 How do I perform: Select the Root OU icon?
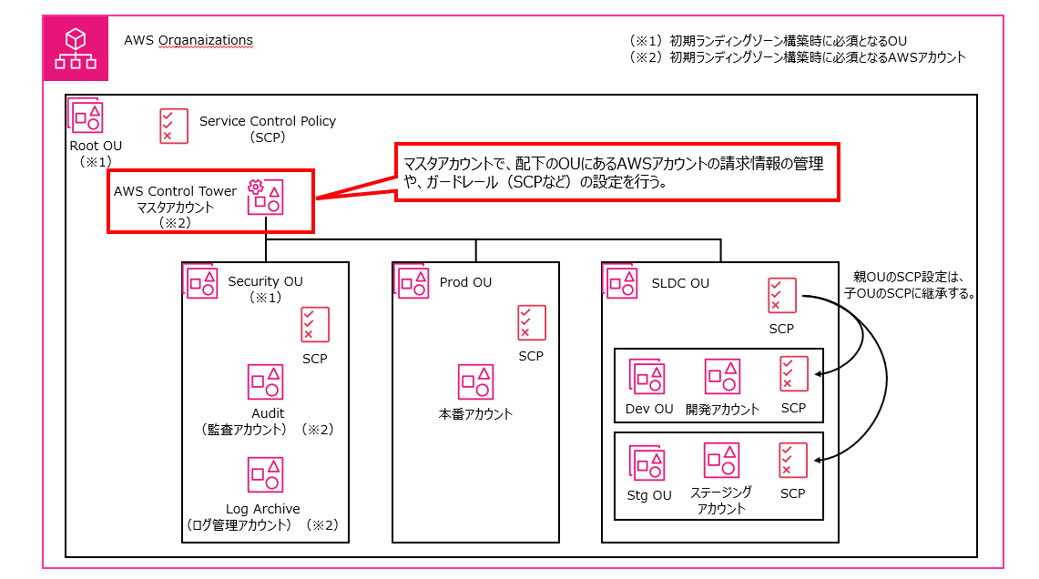tap(87, 117)
